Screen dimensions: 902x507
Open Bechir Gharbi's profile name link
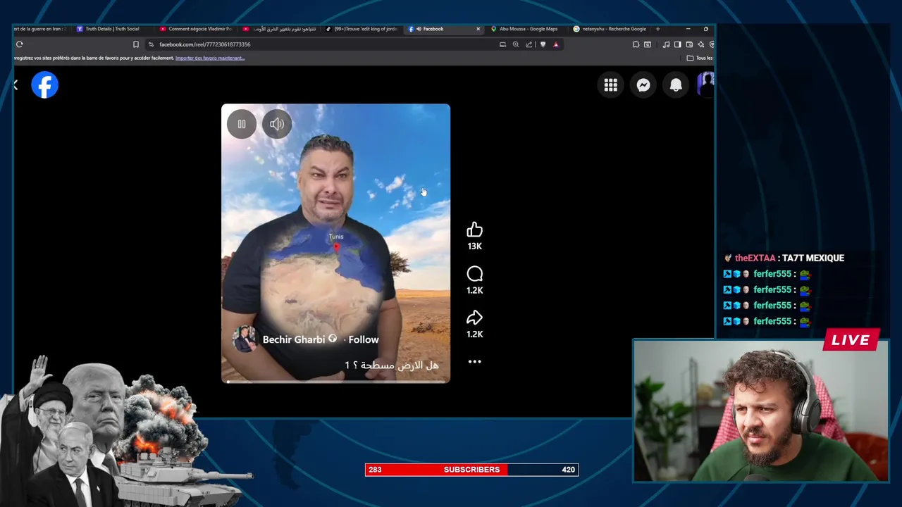pos(294,339)
